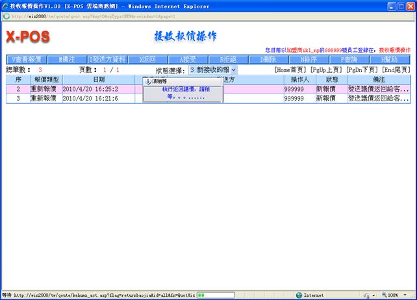Image resolution: width=417 pixels, height=300 pixels.
Task: Click the R拒絕 reject action
Action: [x=228, y=59]
